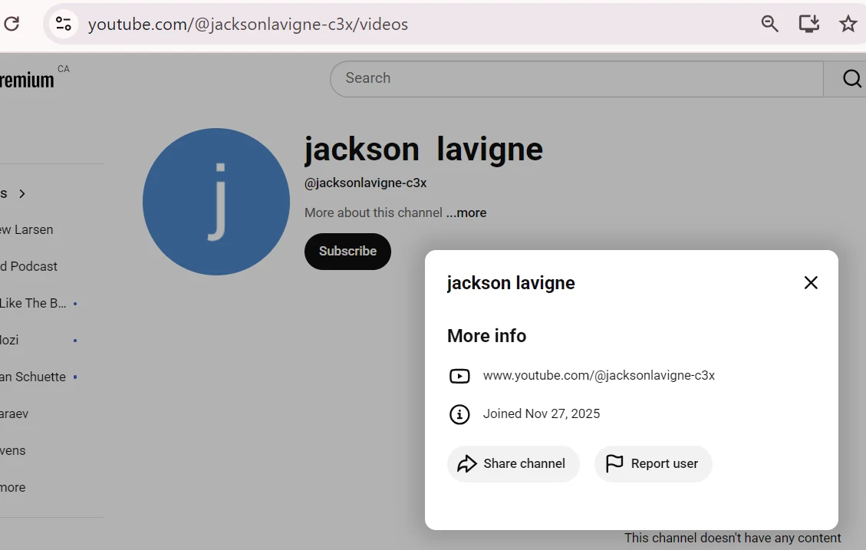This screenshot has height=550, width=866.
Task: Click the zoom magnifier icon in address bar
Action: pos(769,24)
